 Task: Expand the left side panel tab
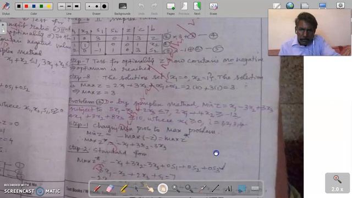3,28
